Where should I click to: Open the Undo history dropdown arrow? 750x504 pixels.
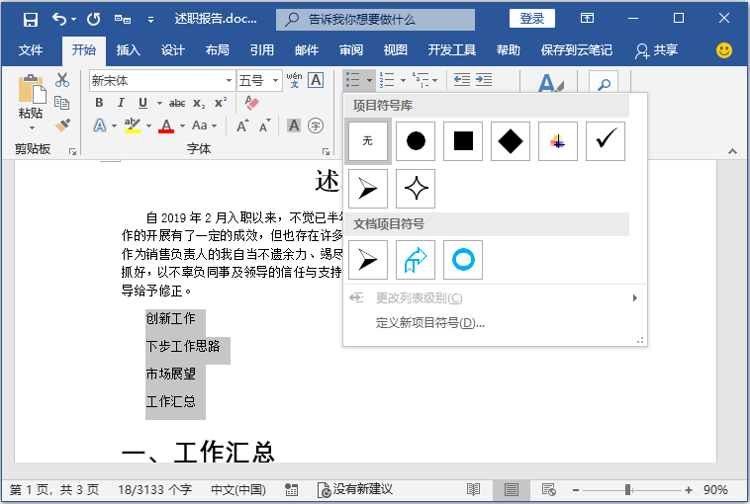[73, 19]
